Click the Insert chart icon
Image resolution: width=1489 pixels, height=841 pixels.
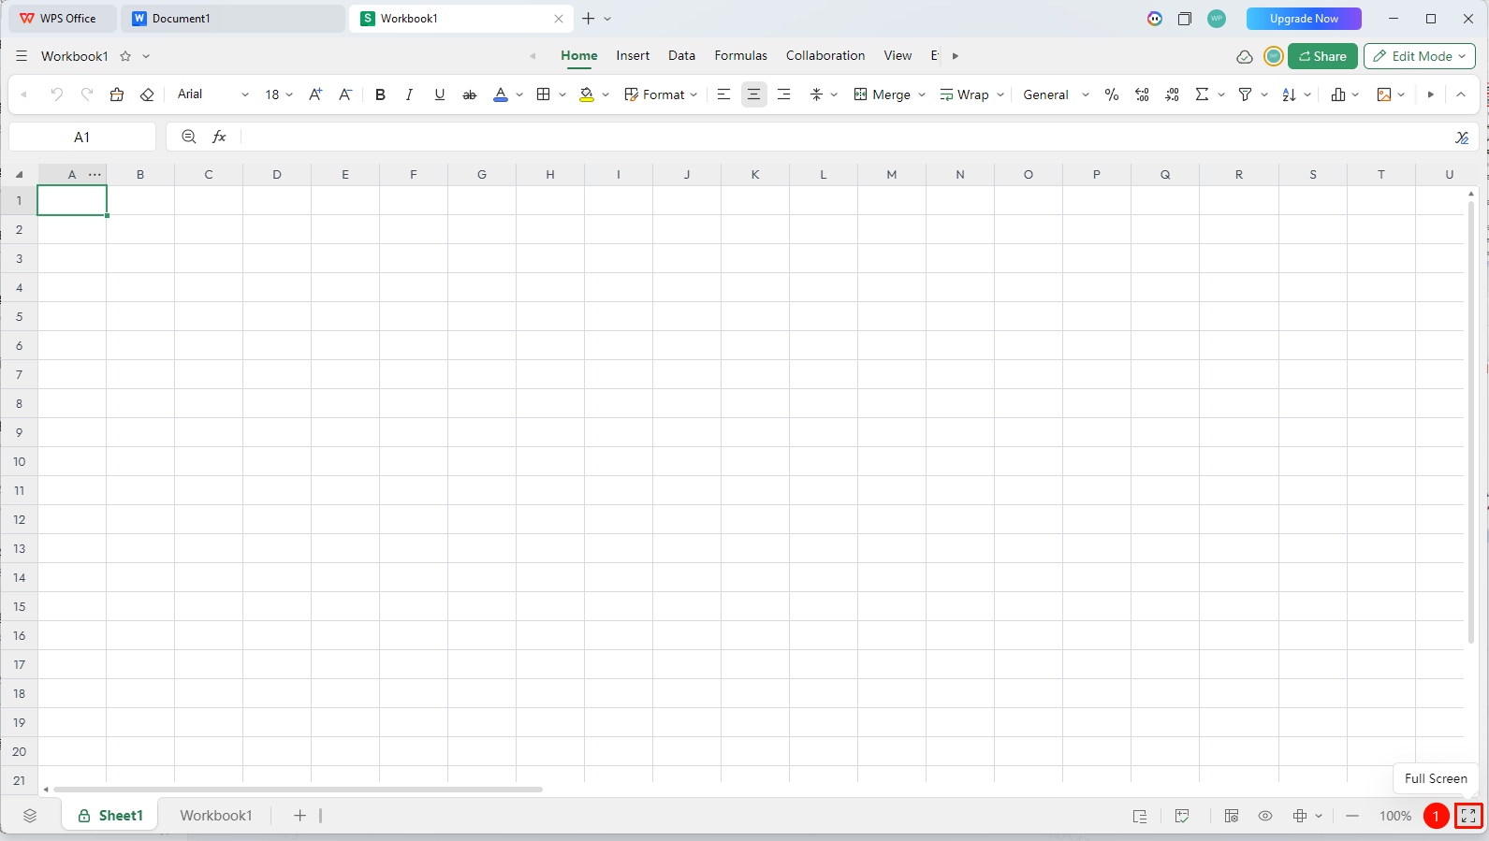tap(1338, 94)
